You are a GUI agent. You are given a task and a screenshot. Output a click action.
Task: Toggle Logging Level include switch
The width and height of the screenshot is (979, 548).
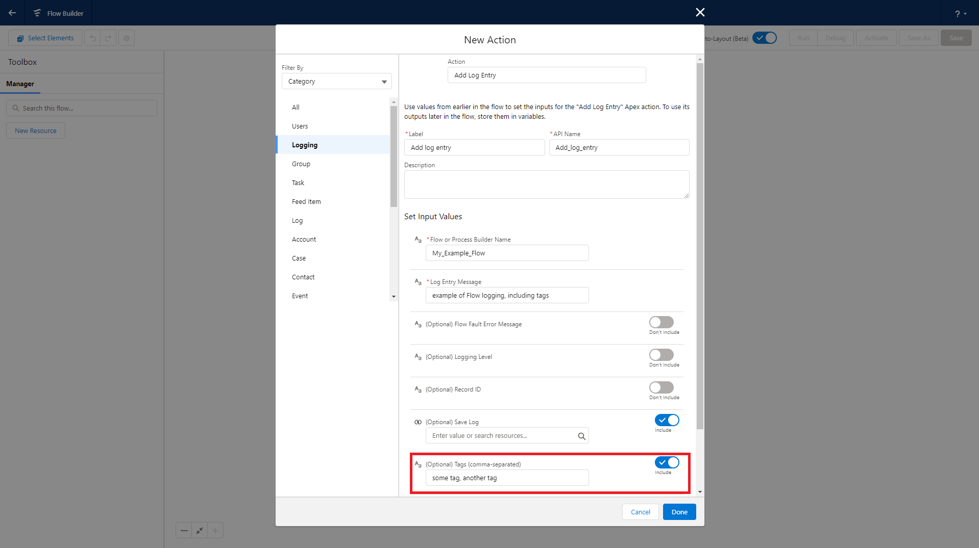tap(662, 355)
